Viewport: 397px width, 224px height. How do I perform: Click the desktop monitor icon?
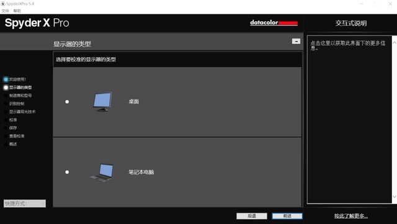point(102,102)
